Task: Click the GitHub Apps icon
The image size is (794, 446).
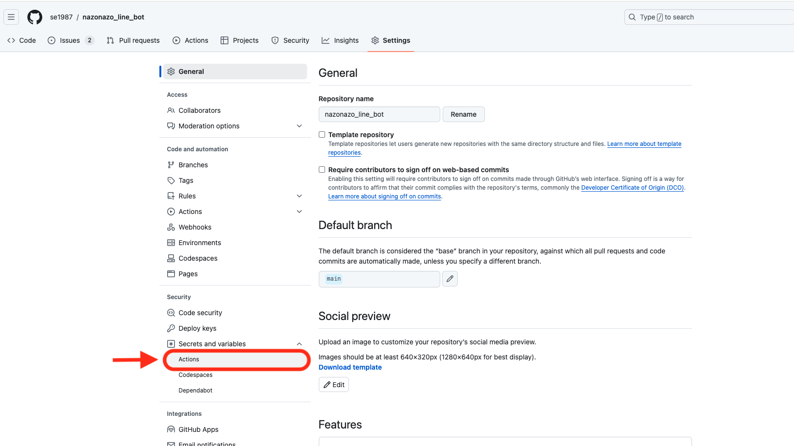Action: coord(171,429)
